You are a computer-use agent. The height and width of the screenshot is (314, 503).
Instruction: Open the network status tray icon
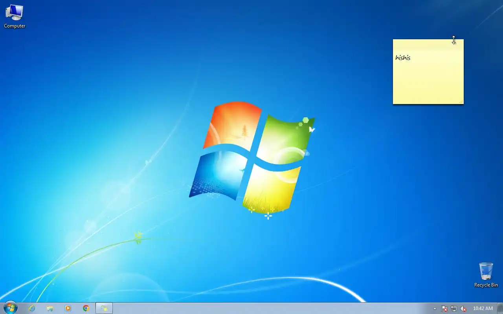click(454, 309)
